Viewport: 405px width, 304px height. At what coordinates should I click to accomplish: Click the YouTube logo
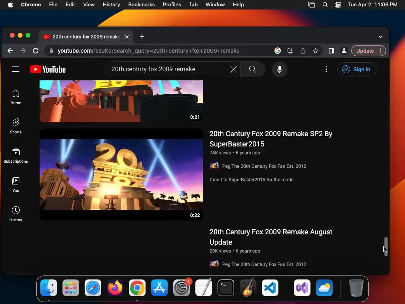point(48,69)
